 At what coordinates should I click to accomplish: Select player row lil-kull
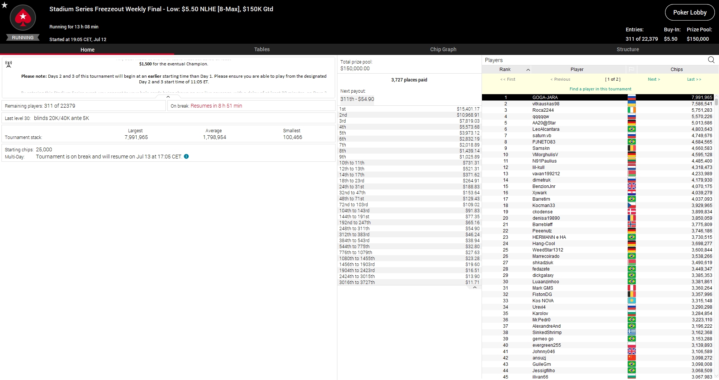(598, 167)
